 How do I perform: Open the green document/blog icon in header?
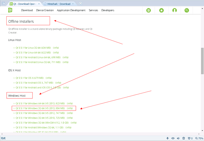coord(148,10)
